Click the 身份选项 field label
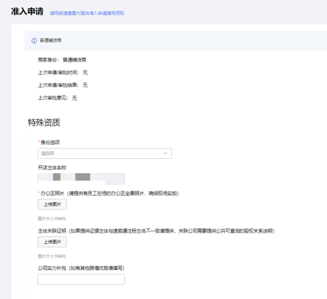Viewport: 327px width, 299px height. (x=50, y=142)
